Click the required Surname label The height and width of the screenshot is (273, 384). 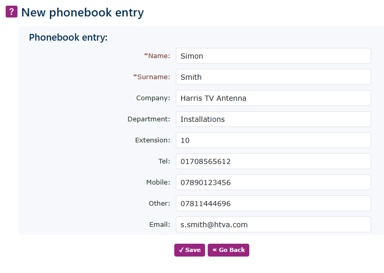[x=153, y=77]
